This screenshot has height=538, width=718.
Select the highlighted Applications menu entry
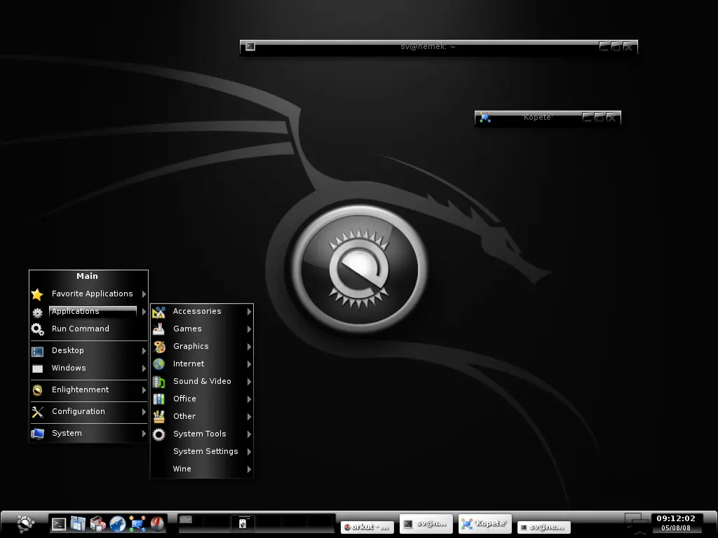point(89,312)
